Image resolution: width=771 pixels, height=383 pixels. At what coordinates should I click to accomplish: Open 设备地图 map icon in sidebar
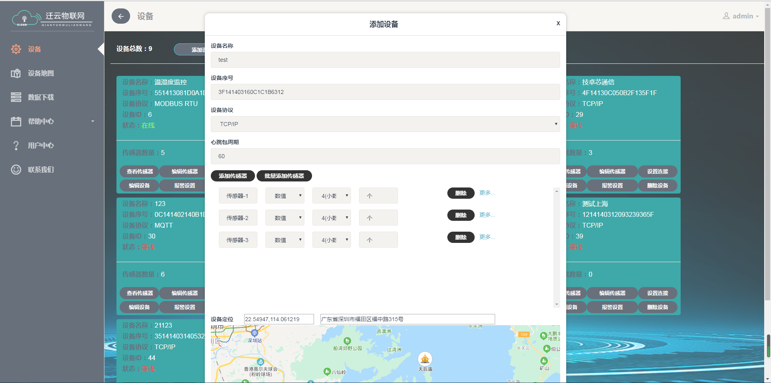pyautogui.click(x=16, y=73)
